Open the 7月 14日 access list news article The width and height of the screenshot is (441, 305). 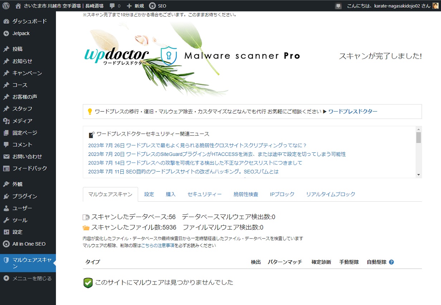point(195,163)
